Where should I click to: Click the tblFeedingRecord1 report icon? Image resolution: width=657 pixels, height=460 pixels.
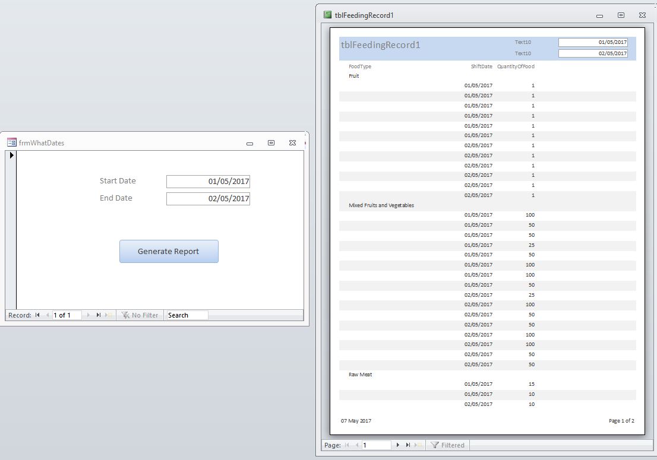tap(328, 15)
